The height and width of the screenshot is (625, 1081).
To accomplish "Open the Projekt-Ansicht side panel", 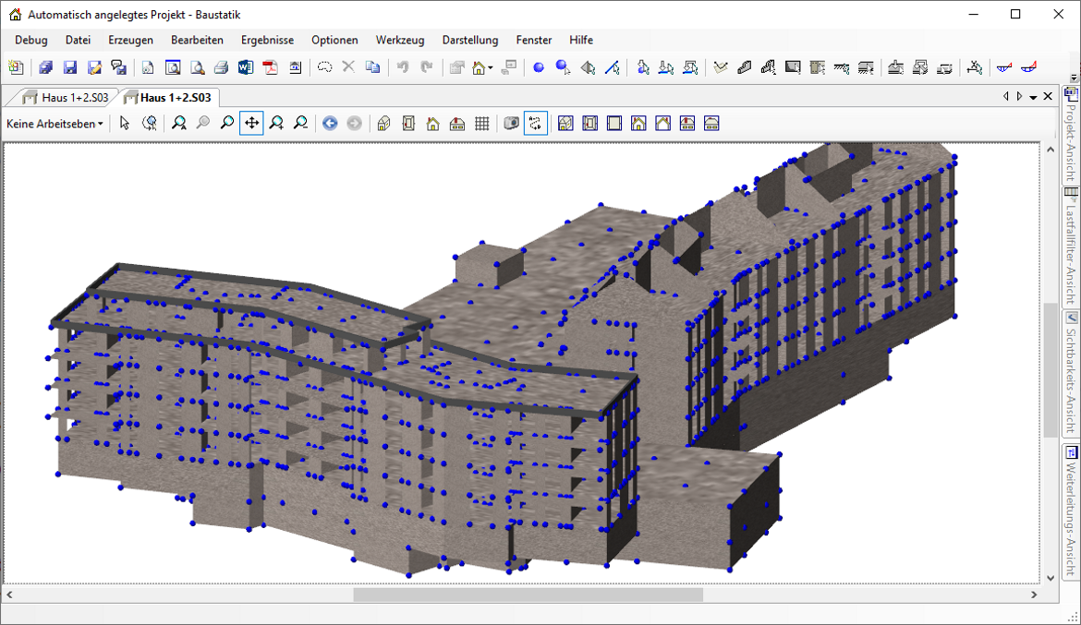I will 1071,134.
